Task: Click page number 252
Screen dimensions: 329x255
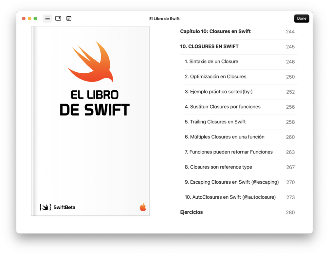Action: [x=290, y=92]
